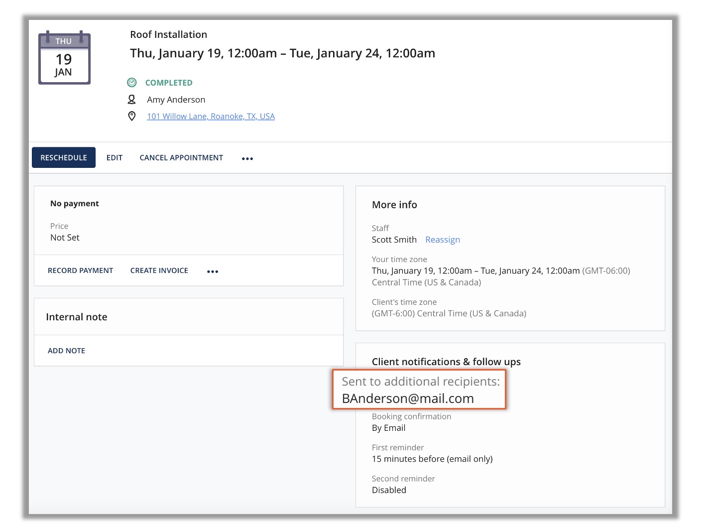Click the Client notifications & follow ups heading
The height and width of the screenshot is (528, 702).
click(x=446, y=362)
